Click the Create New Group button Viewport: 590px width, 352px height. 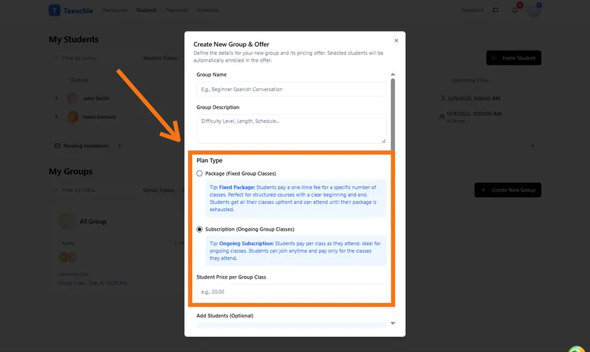[x=508, y=190]
